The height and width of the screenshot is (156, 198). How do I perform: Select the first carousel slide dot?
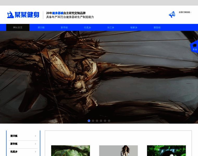(89, 121)
